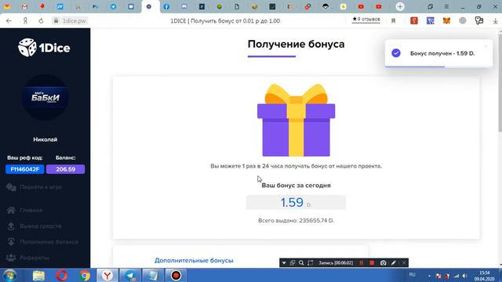This screenshot has height=282, width=502.
Task: Open the МегаБабки profile avatar
Action: pos(45,97)
